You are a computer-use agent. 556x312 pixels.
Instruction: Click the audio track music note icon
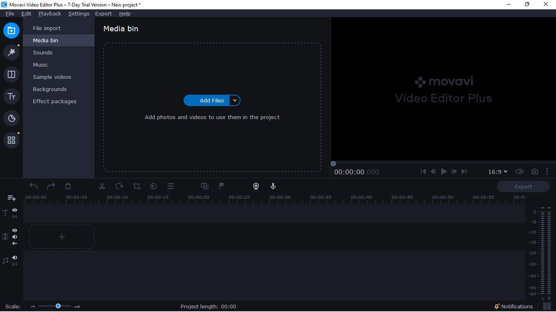pos(5,261)
